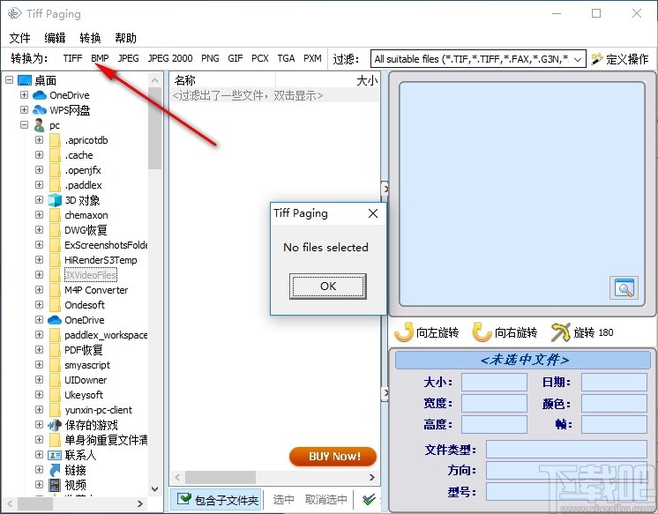Click the folder tree scroll down arrow
The width and height of the screenshot is (658, 514).
(155, 489)
